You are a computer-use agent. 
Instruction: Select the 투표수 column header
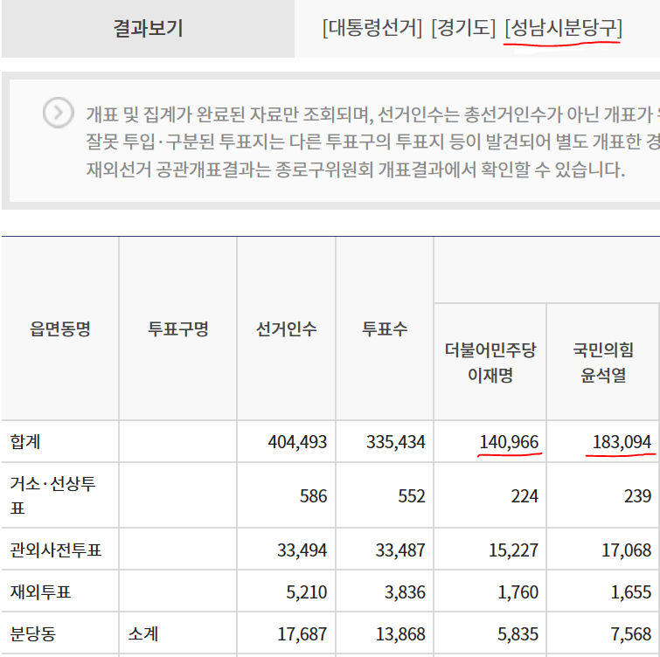tap(385, 328)
